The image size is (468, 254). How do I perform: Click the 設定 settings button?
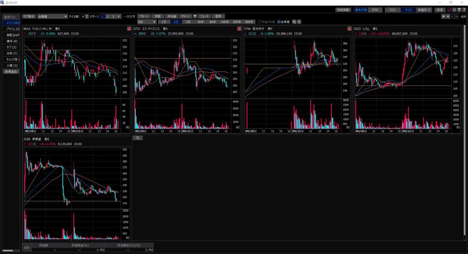click(440, 10)
